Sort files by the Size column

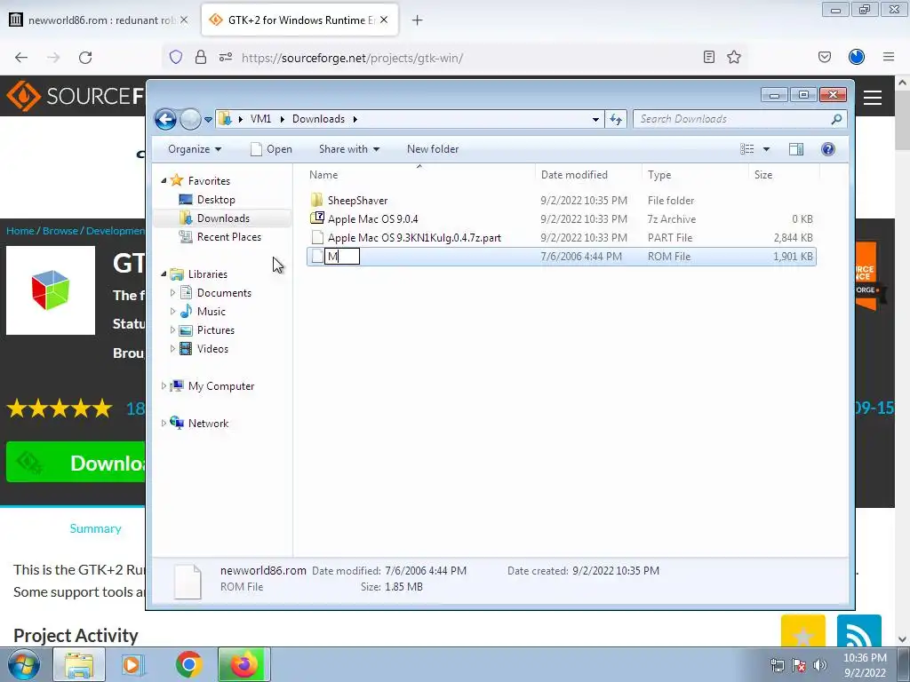click(784, 175)
